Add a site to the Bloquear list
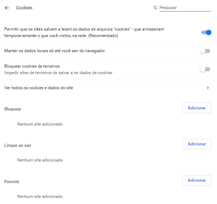 coord(197,108)
